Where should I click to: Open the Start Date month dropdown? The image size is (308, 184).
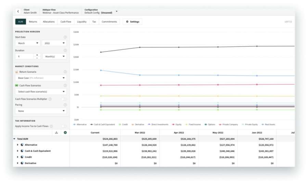coord(28,43)
